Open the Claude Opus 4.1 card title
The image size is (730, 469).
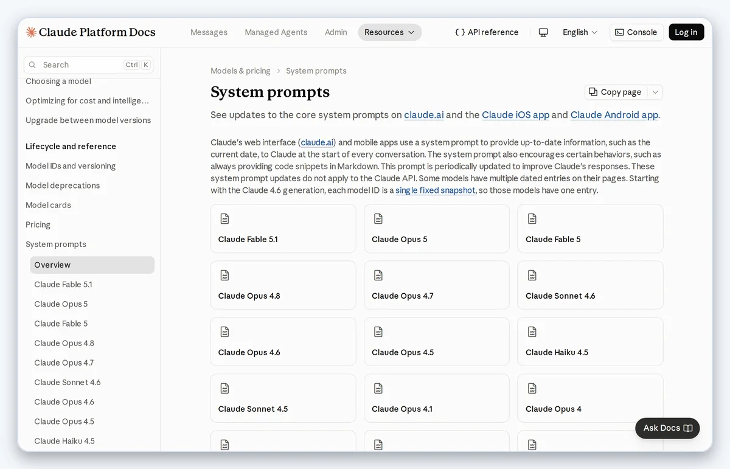[402, 409]
